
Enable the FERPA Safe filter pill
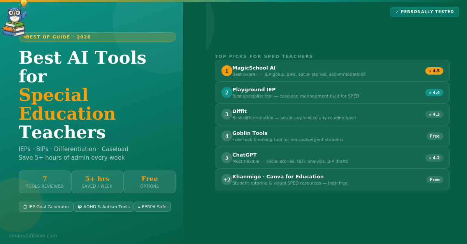(152, 206)
